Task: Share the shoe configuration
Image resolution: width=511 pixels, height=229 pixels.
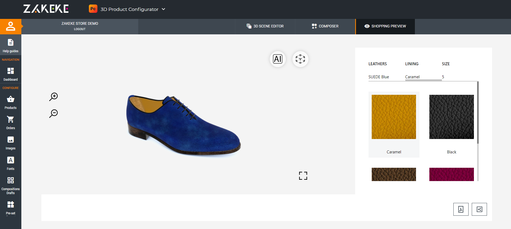Action: pyautogui.click(x=479, y=209)
